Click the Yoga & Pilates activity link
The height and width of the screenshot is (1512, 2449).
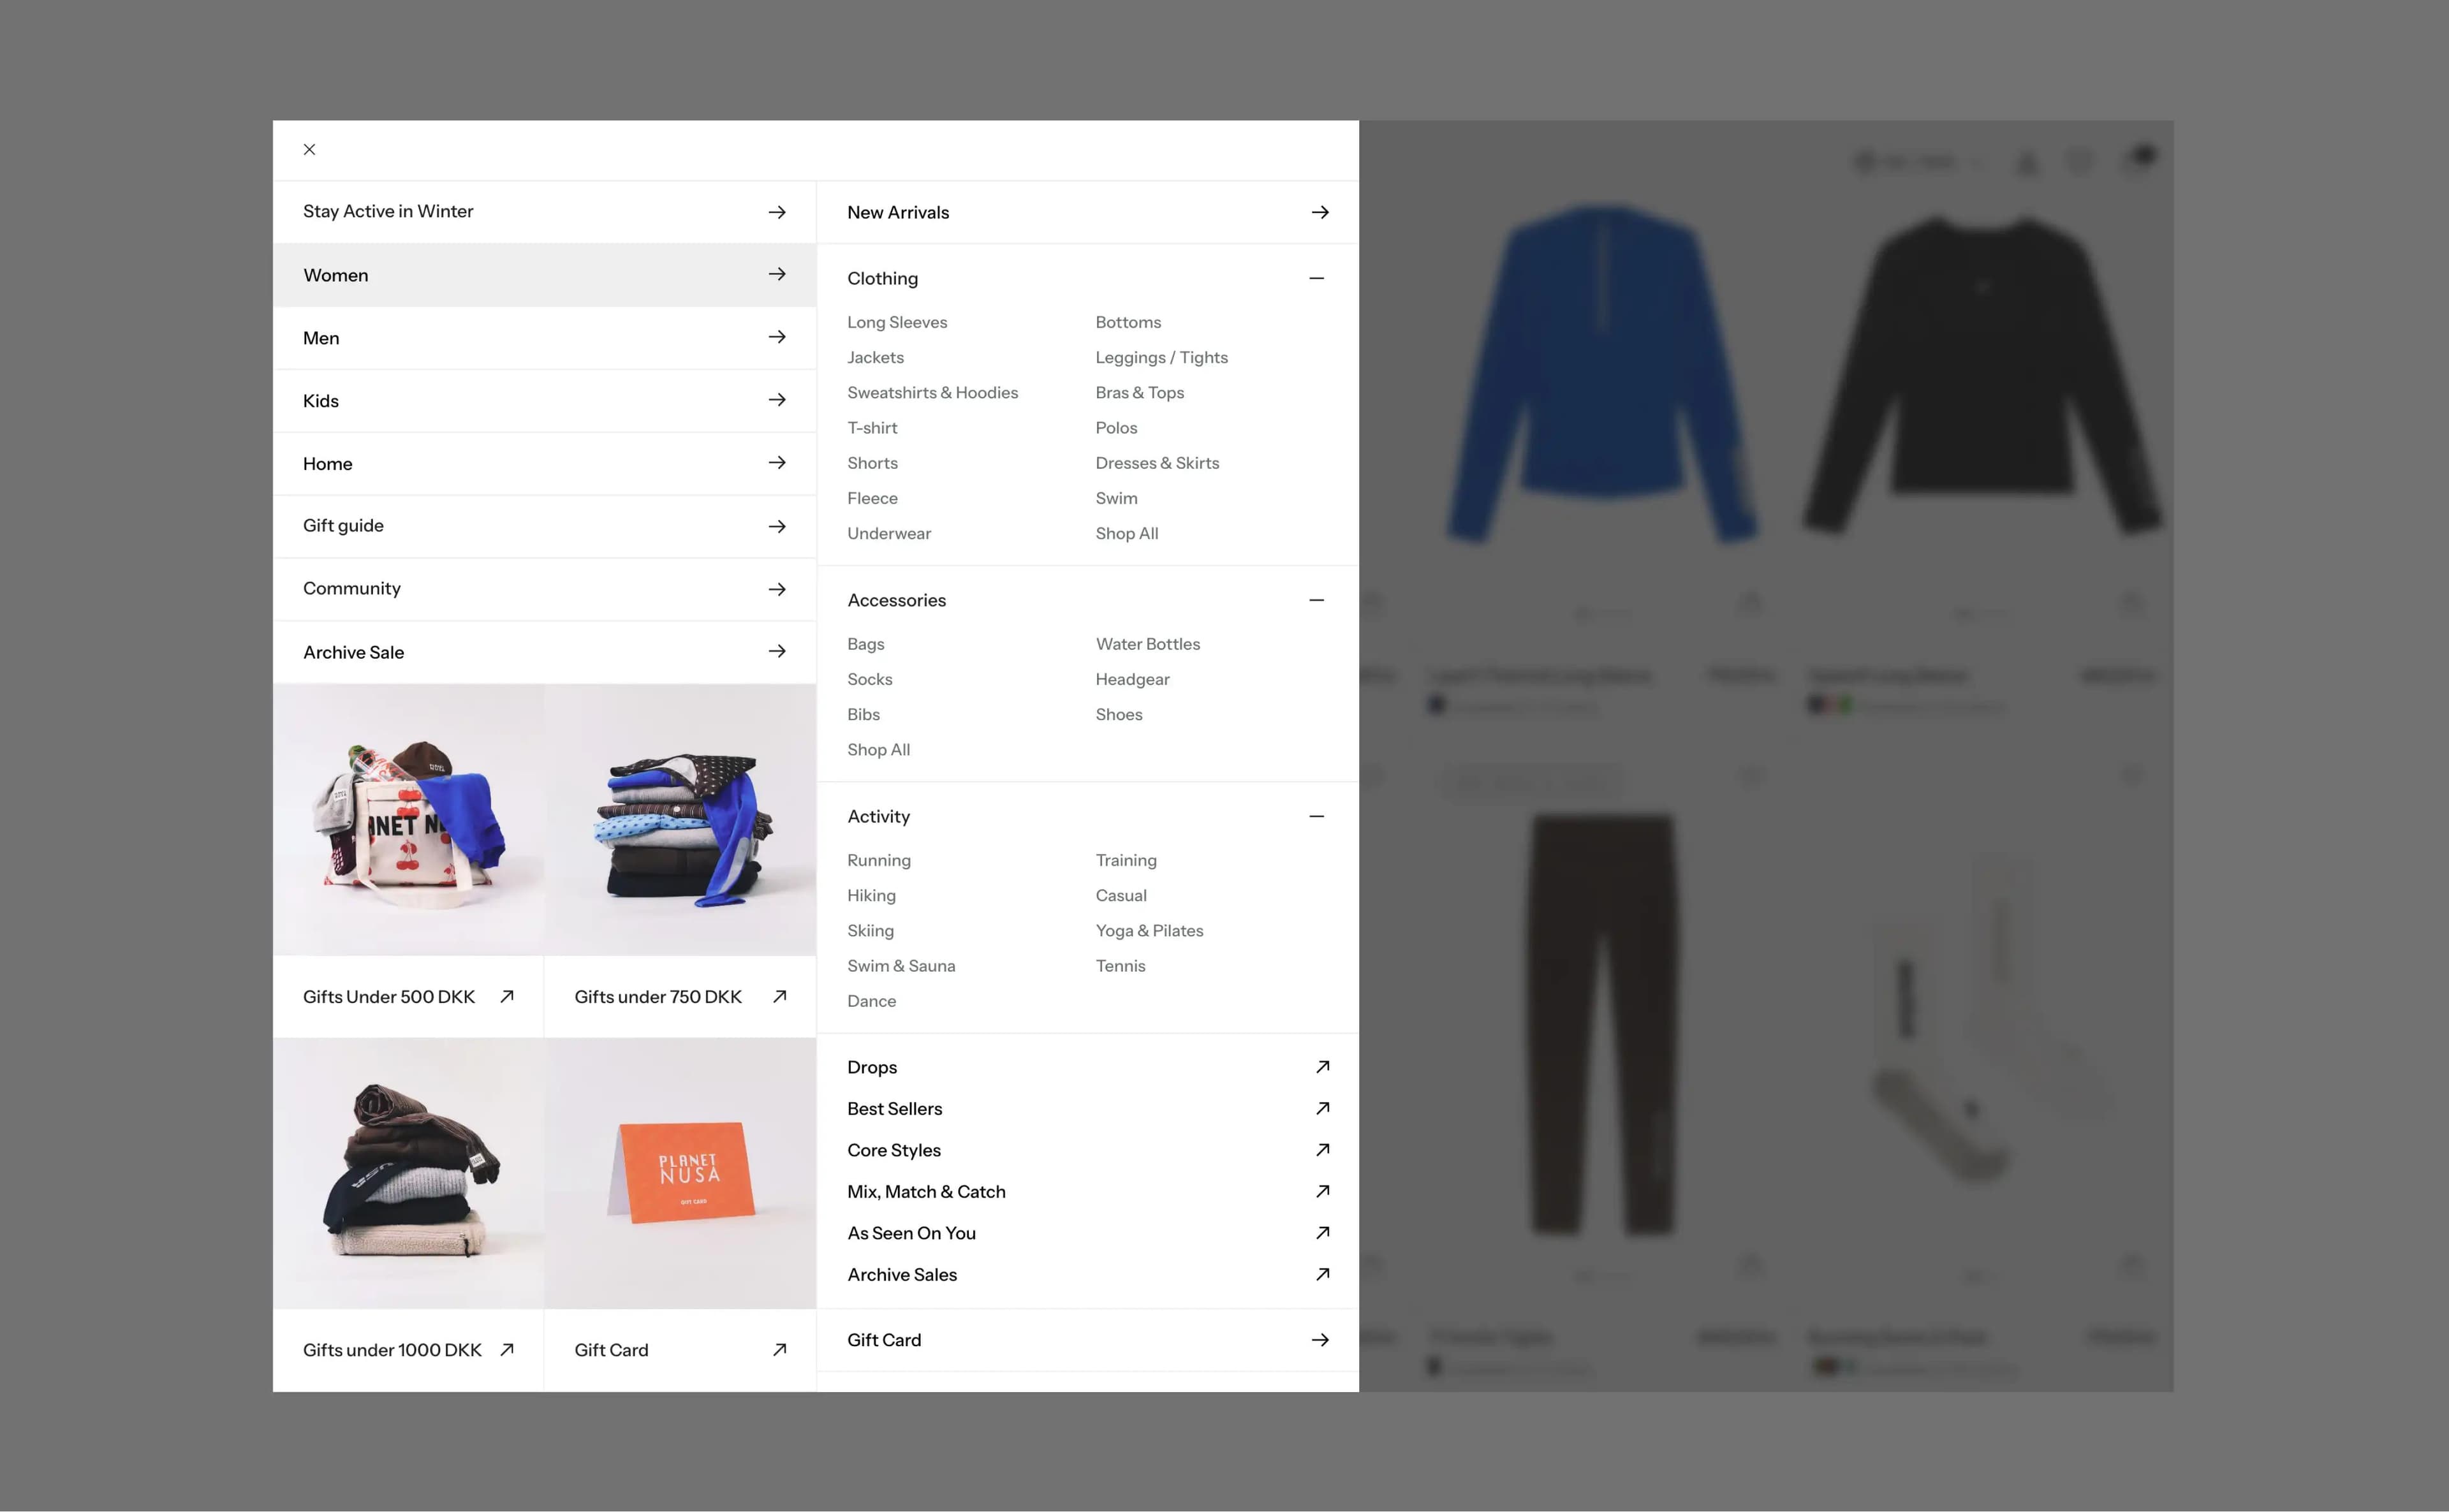[x=1149, y=931]
